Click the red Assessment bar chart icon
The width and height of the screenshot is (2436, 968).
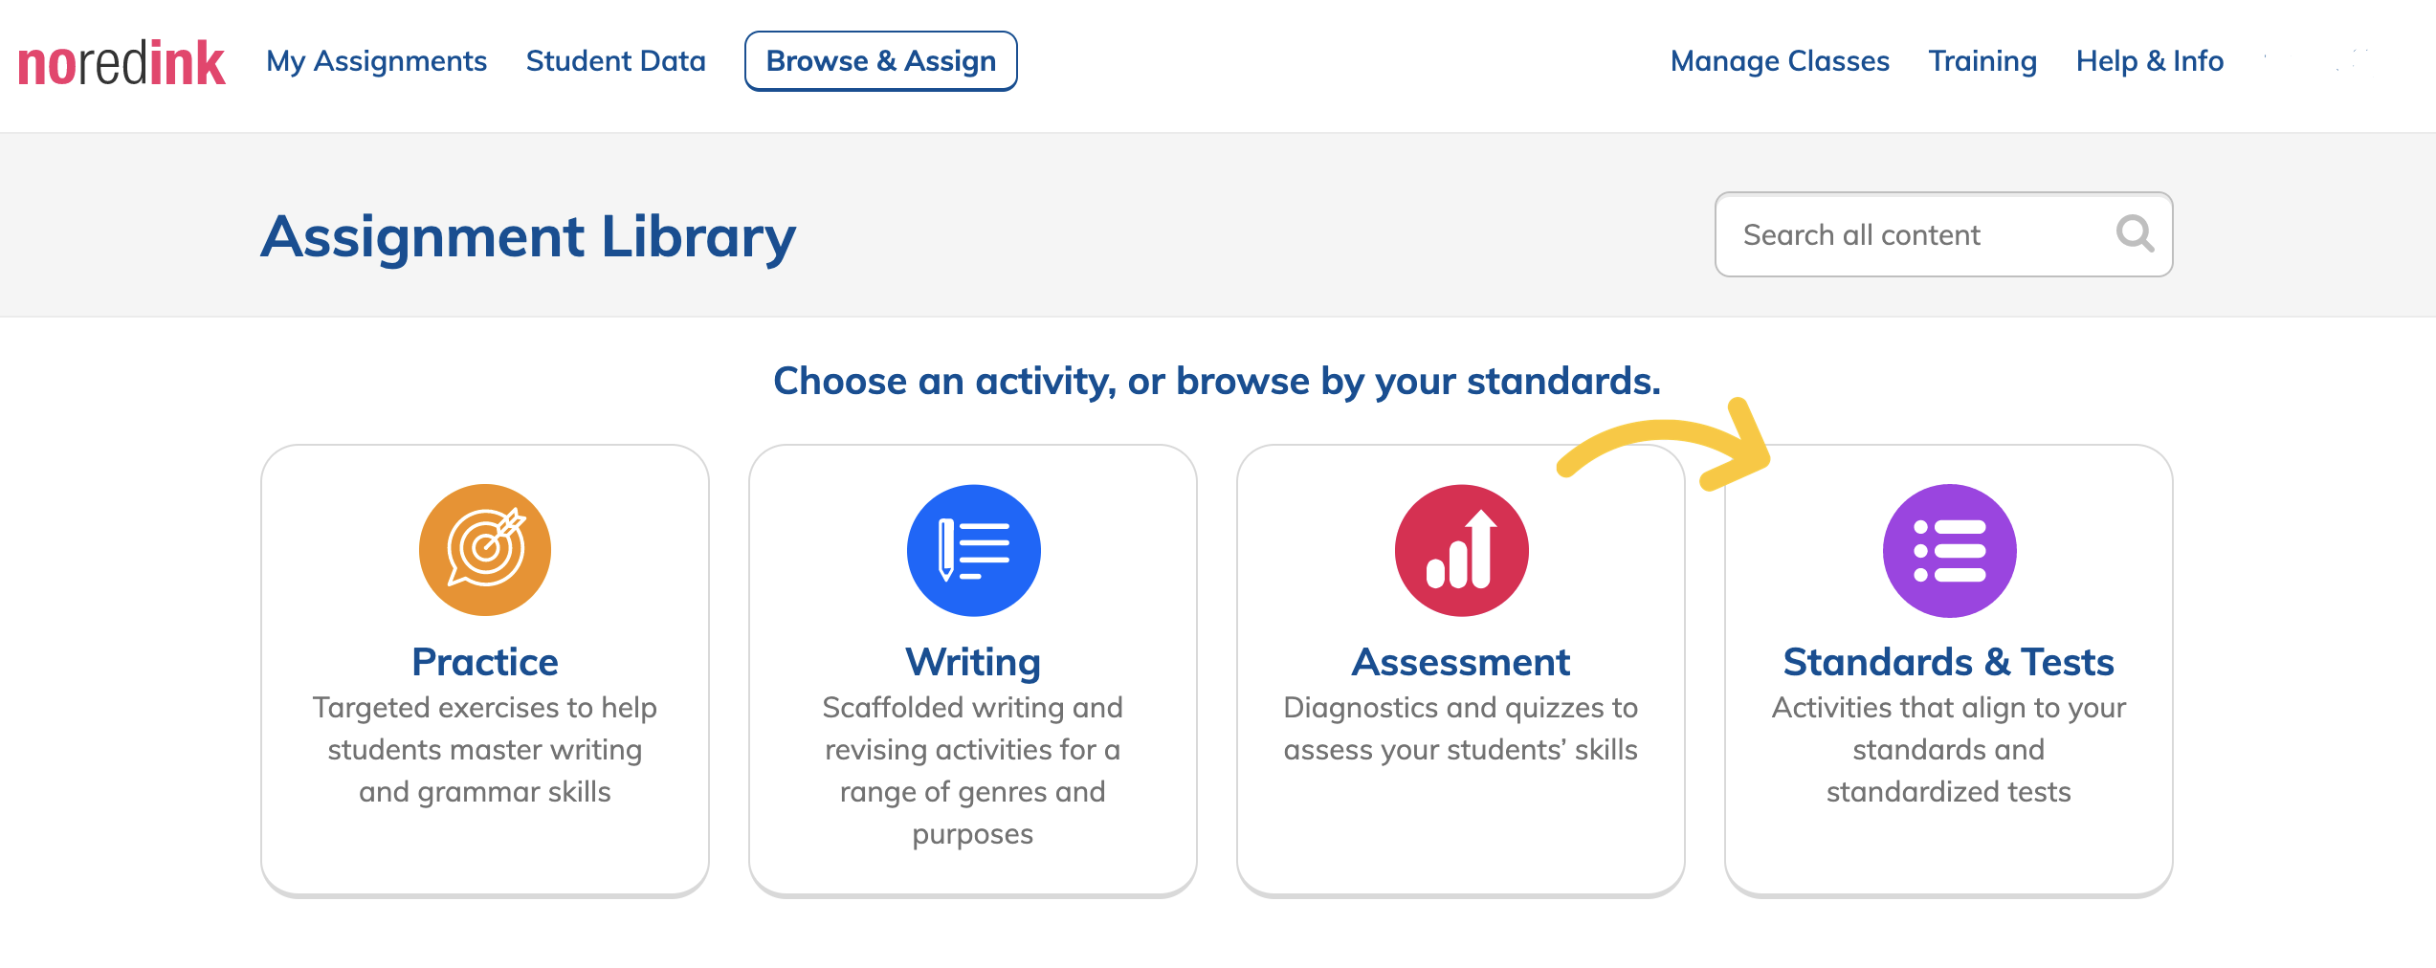point(1461,550)
